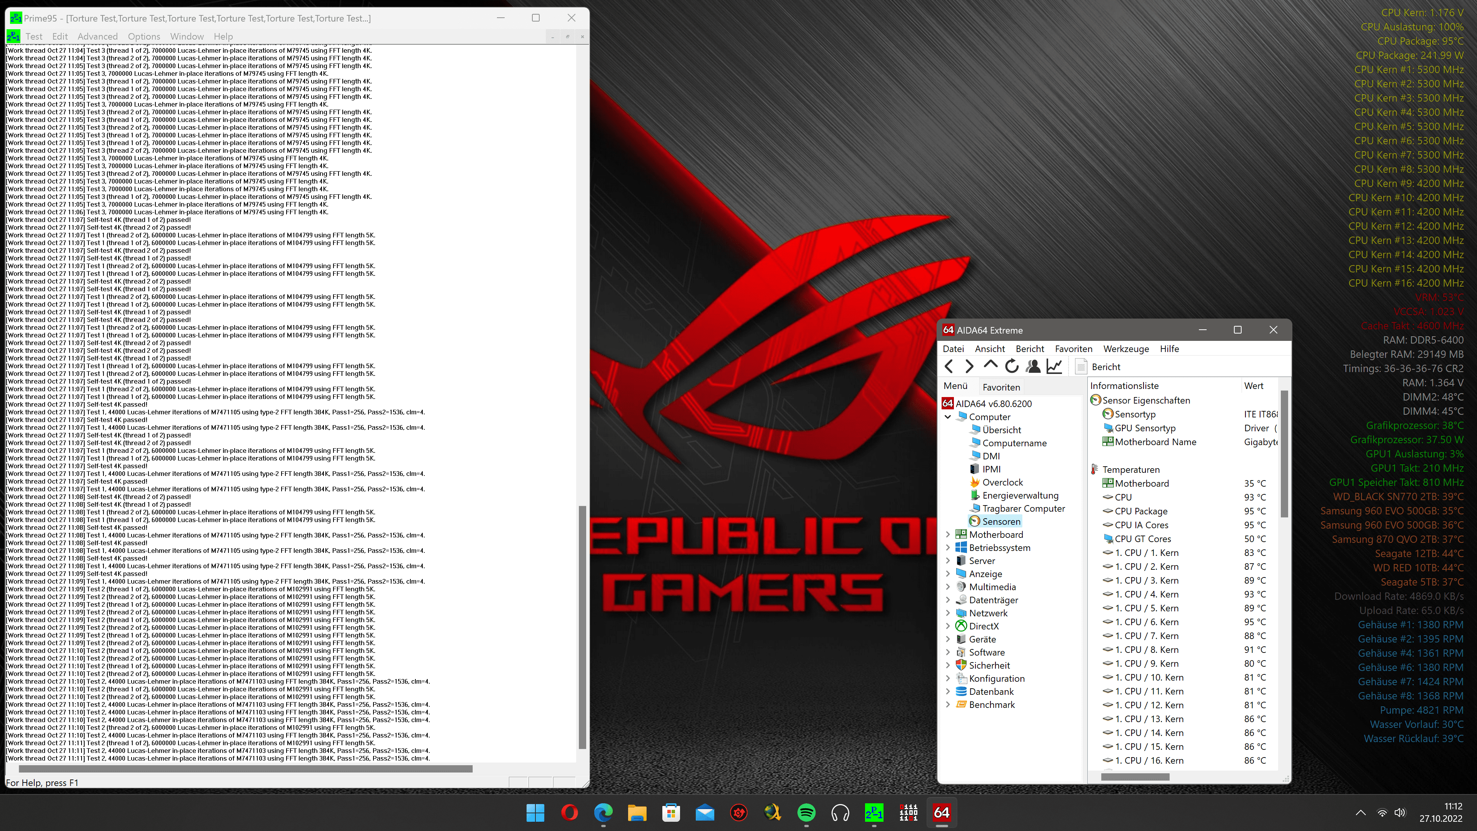1477x831 pixels.
Task: Switch to the Favoriten tab
Action: tap(1001, 387)
